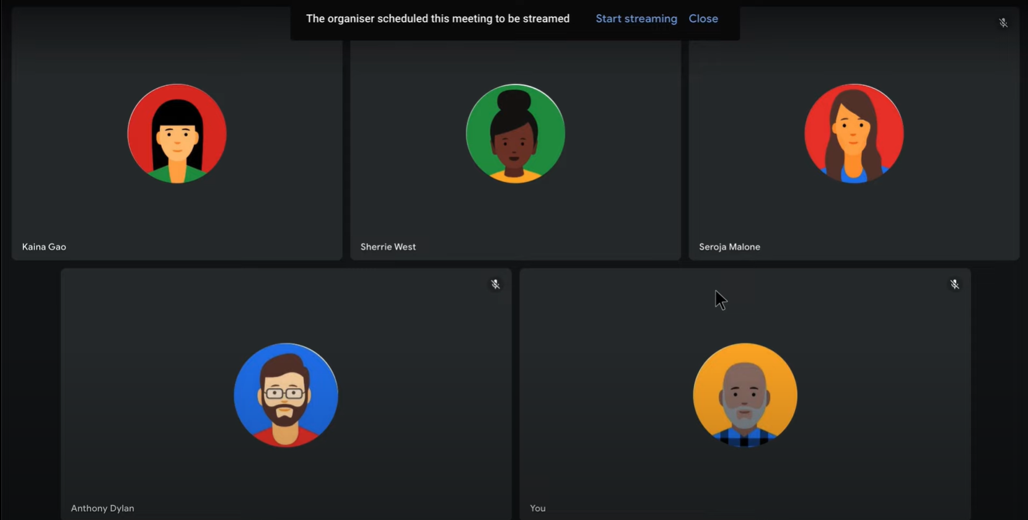This screenshot has height=520, width=1028.
Task: Click Kaina Gao's avatar
Action: 177,134
